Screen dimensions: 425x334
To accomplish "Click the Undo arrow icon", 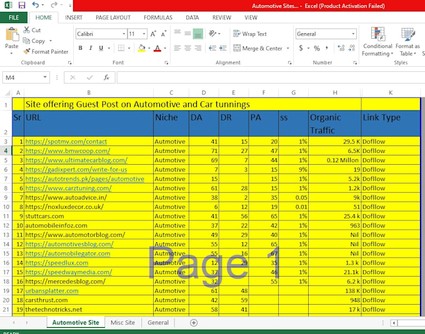I will (36, 5).
